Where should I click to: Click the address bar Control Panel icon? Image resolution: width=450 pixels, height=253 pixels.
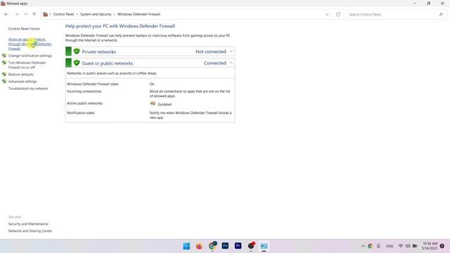point(45,14)
